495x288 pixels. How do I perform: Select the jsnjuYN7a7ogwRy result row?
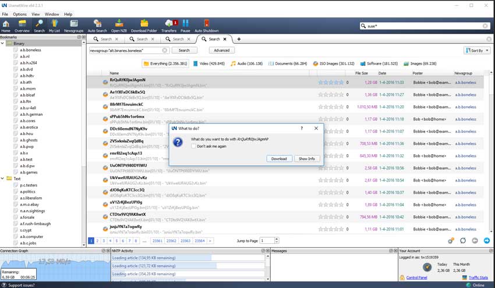285,229
